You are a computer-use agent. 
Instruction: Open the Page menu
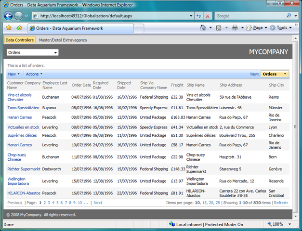click(x=257, y=28)
